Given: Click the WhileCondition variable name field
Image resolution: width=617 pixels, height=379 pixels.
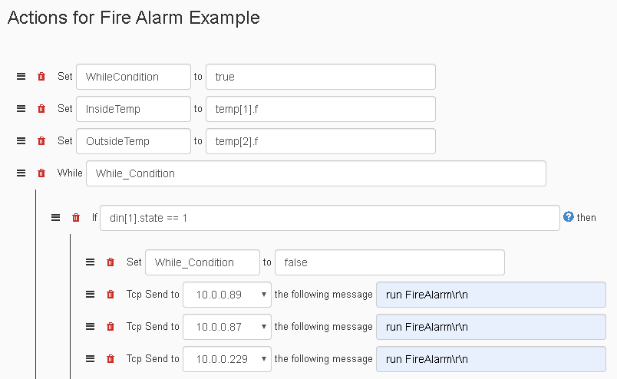Looking at the screenshot, I should (x=134, y=77).
